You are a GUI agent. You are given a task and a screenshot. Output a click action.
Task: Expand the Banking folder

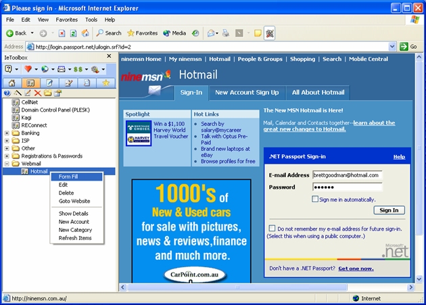(7, 133)
